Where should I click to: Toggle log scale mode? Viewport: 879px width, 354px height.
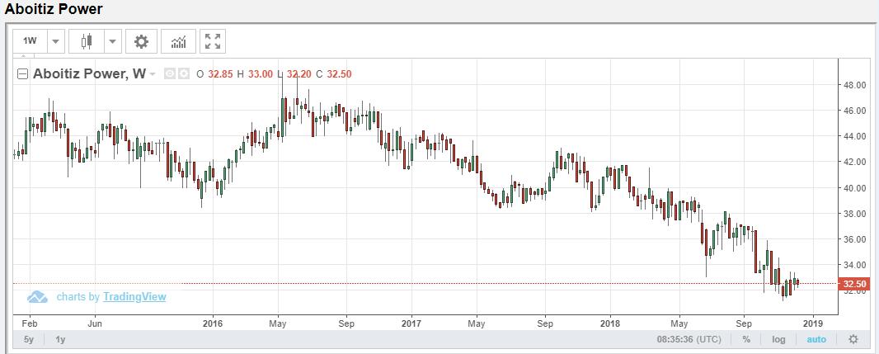click(x=778, y=339)
